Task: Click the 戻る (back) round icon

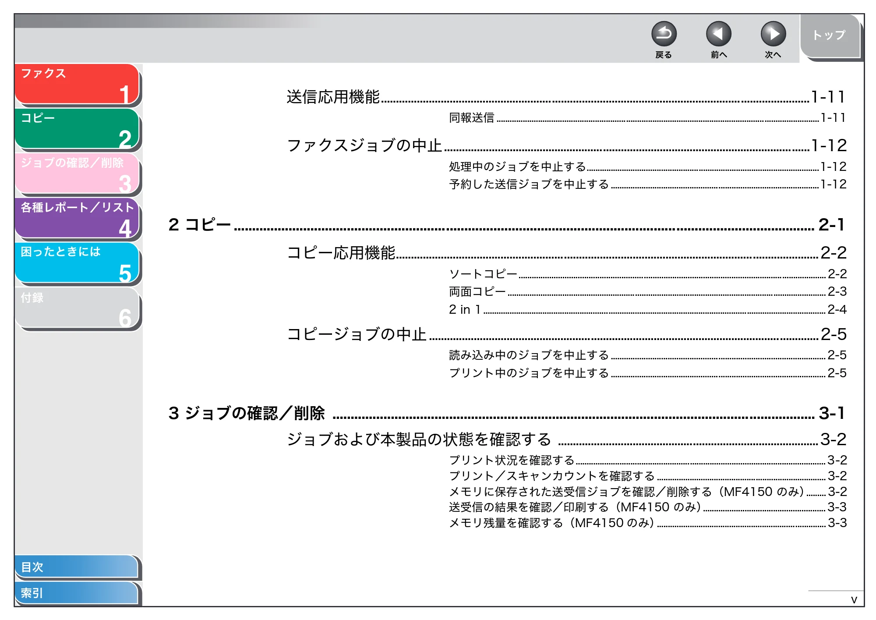Action: coord(664,34)
